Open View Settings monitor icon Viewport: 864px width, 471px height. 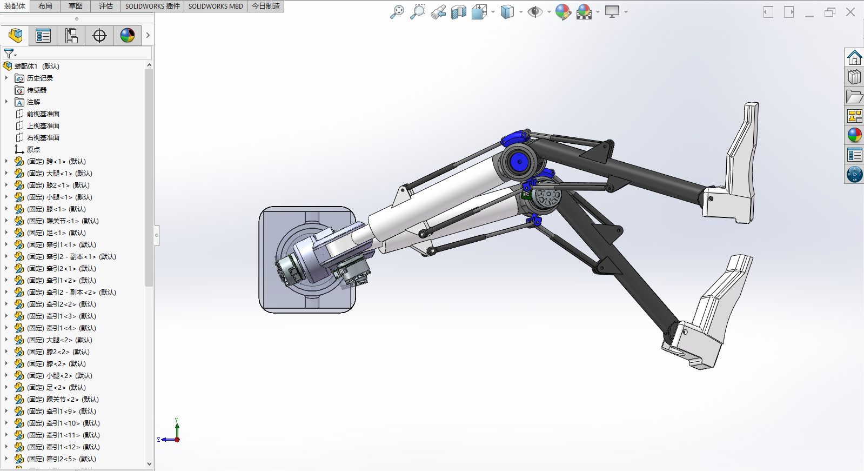pos(612,12)
